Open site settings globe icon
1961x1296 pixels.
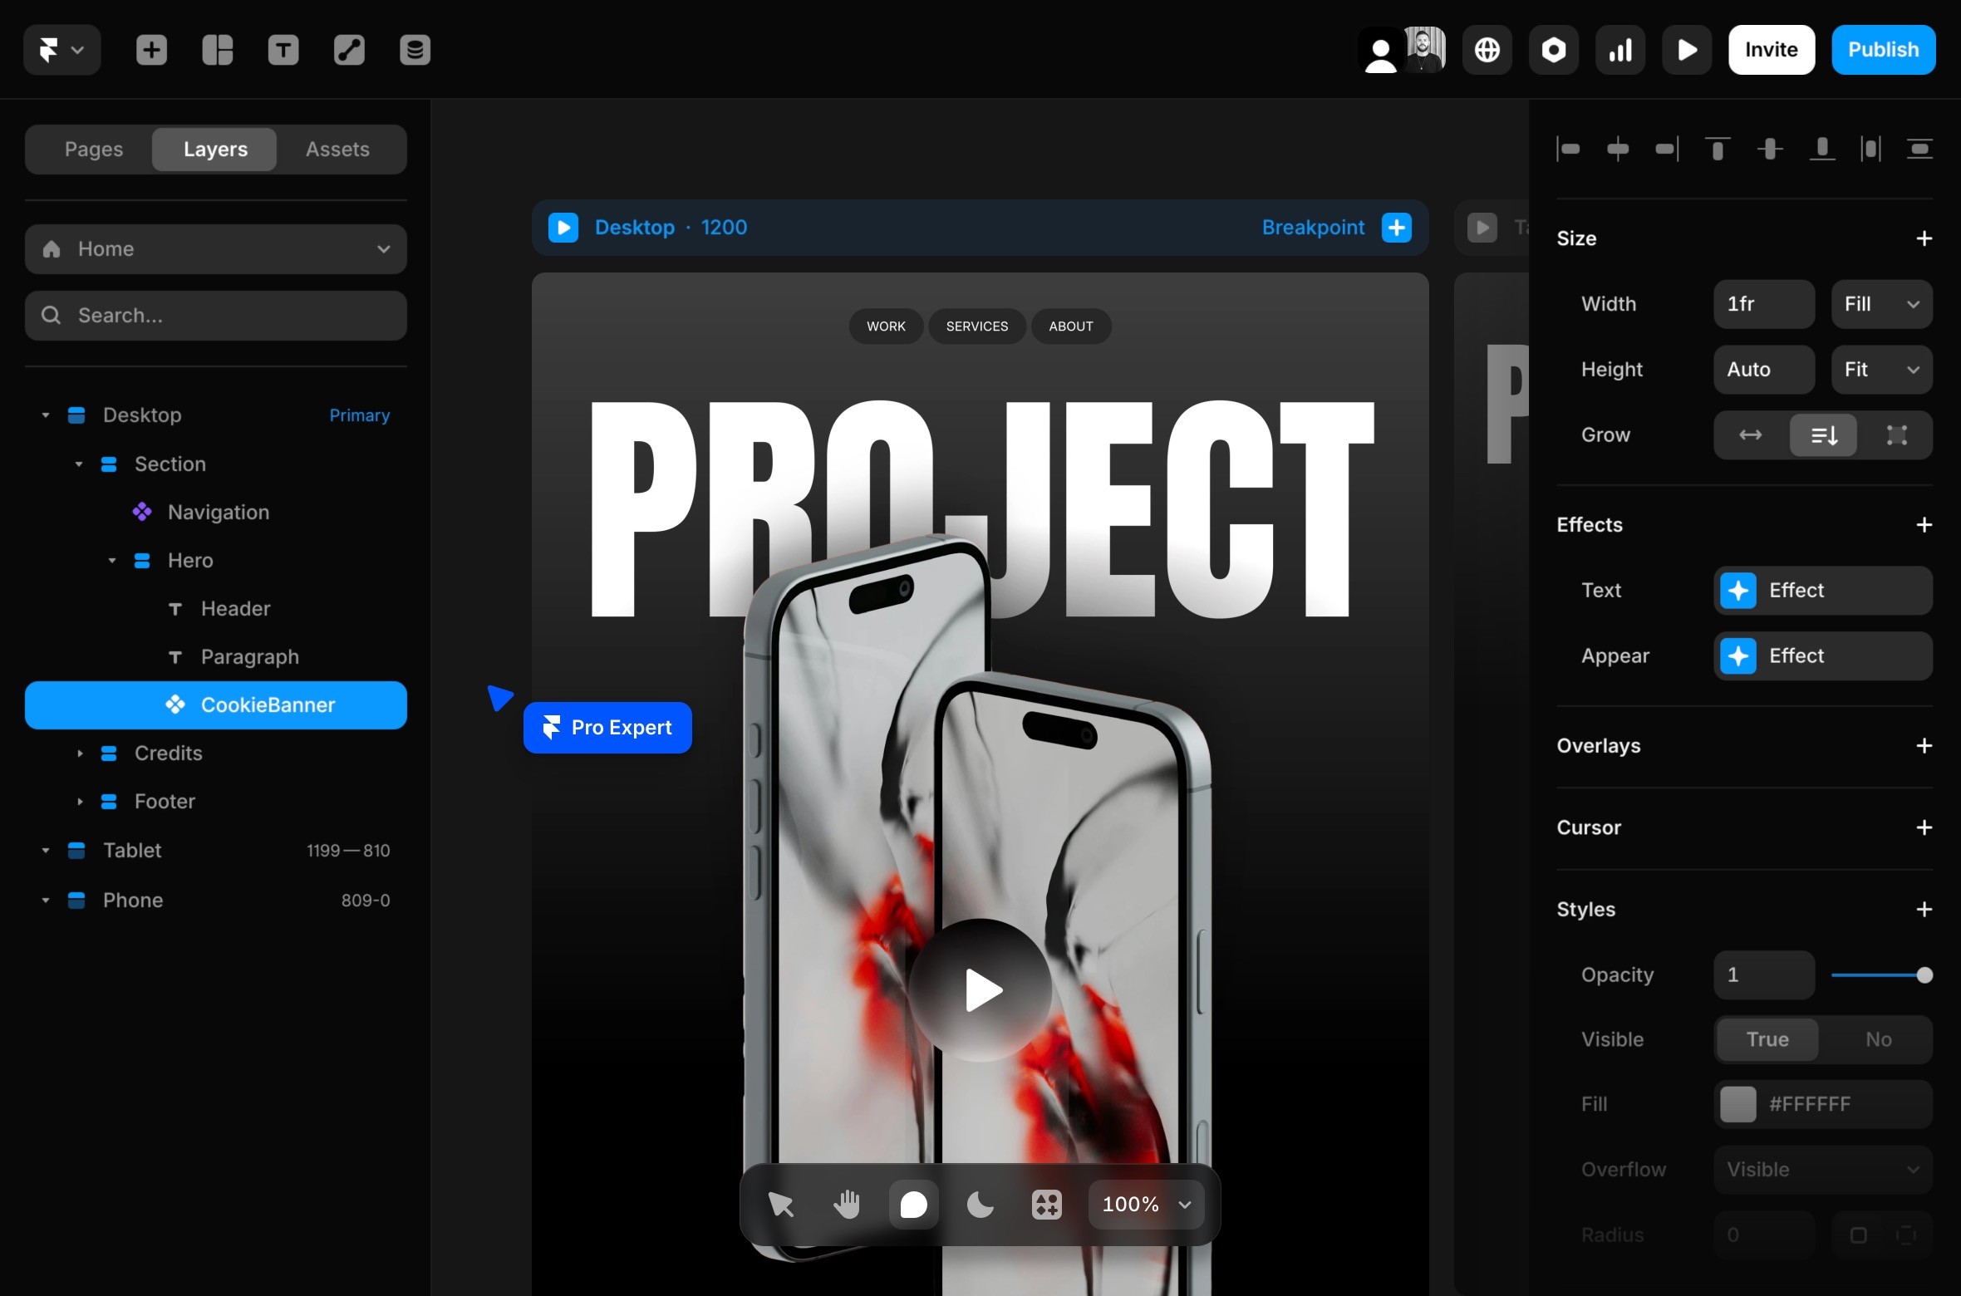pyautogui.click(x=1487, y=50)
